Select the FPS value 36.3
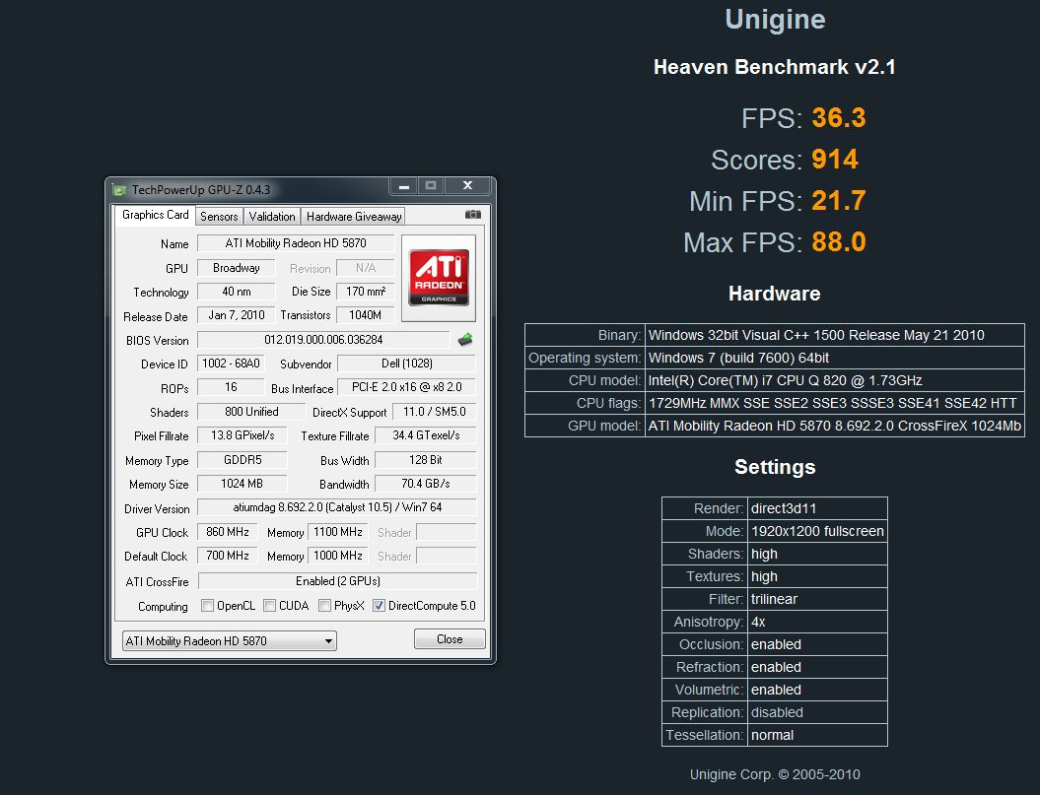Image resolution: width=1040 pixels, height=795 pixels. click(838, 118)
